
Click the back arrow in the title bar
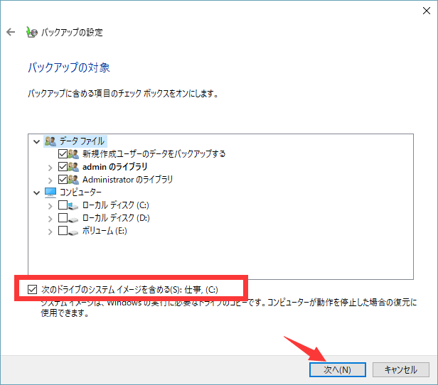(x=11, y=33)
